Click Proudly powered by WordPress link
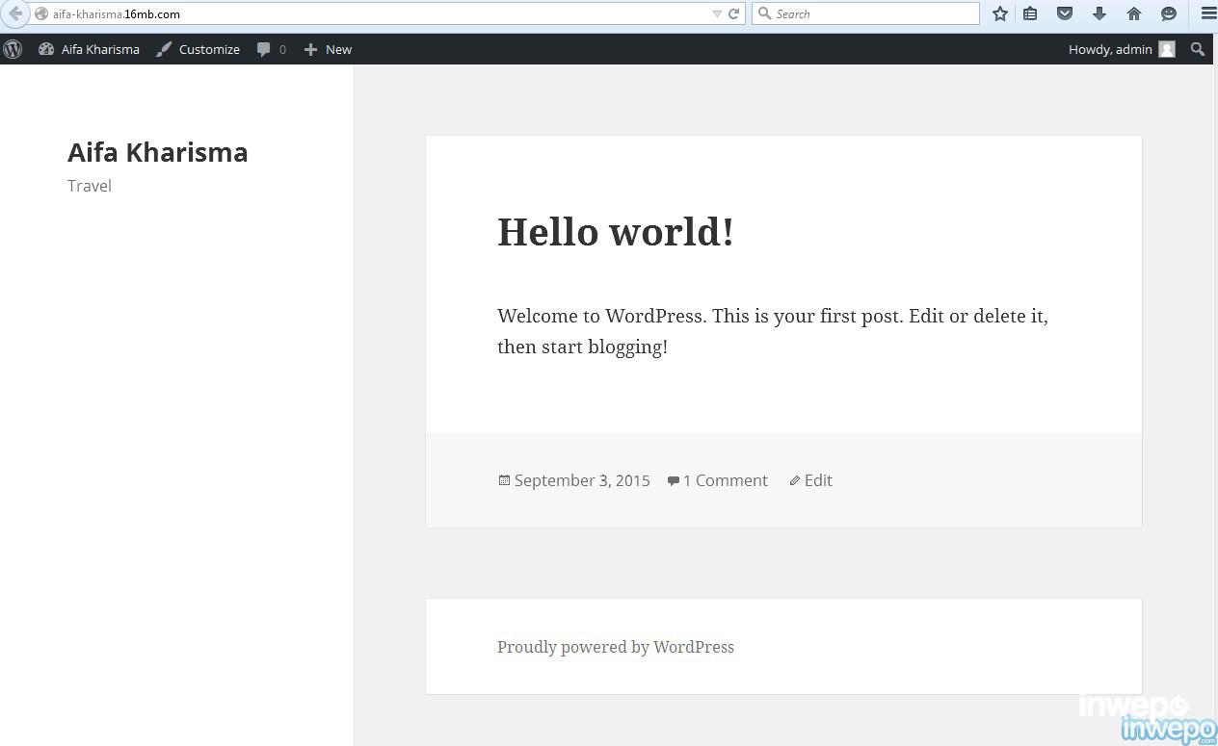The image size is (1218, 746). click(x=616, y=647)
